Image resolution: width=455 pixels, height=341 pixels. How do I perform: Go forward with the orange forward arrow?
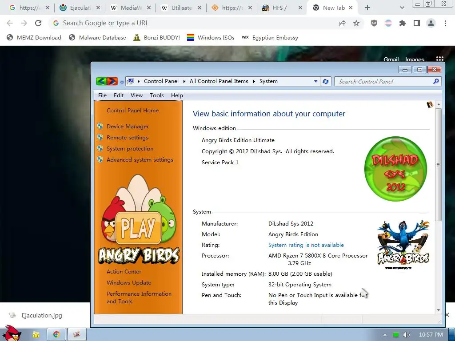[112, 81]
